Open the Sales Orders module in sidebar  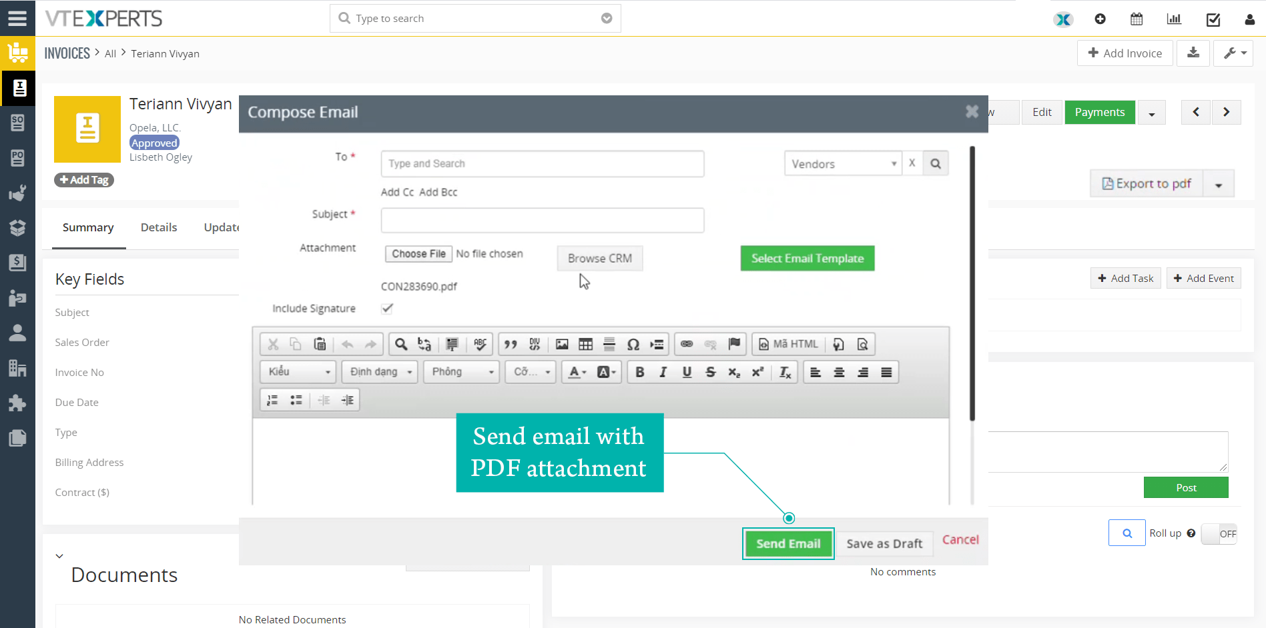[x=17, y=123]
